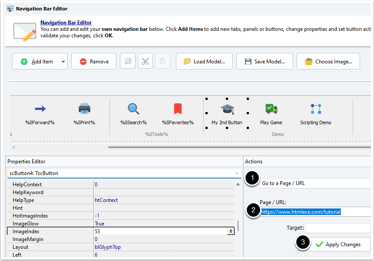Click the Paste clipboard toolbar icon

point(162,61)
